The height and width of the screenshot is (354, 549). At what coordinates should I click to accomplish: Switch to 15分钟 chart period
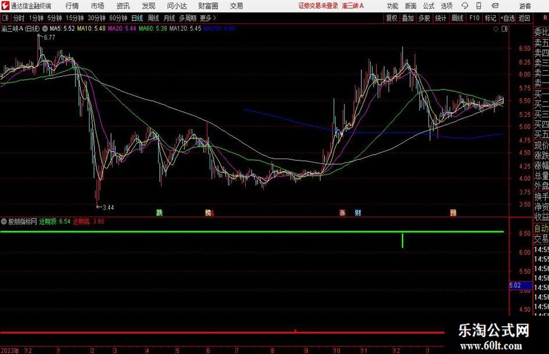[75, 18]
